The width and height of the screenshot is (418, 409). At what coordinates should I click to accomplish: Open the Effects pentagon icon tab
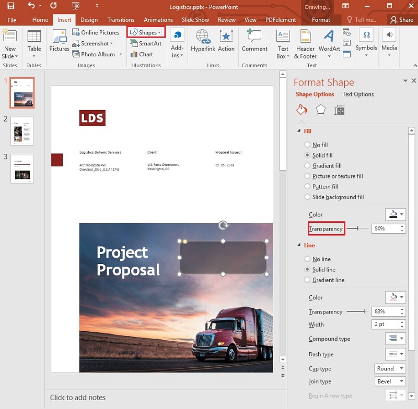click(320, 110)
